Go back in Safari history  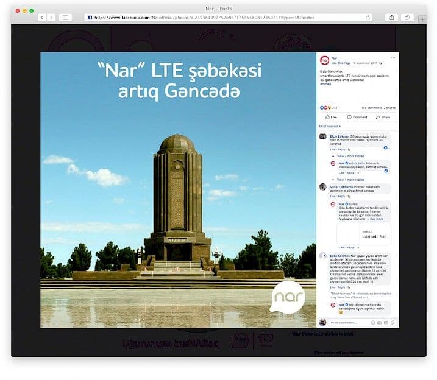pyautogui.click(x=43, y=18)
